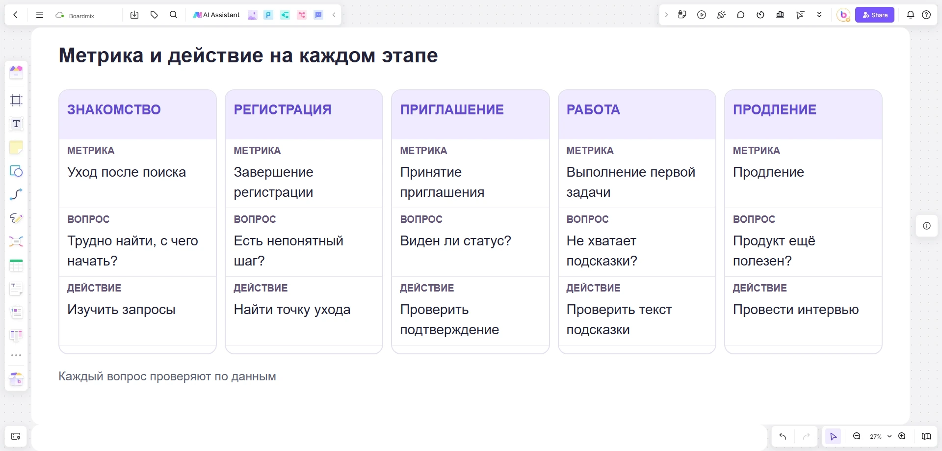
Task: Expand more collaboration tools with double chevron
Action: [x=819, y=15]
